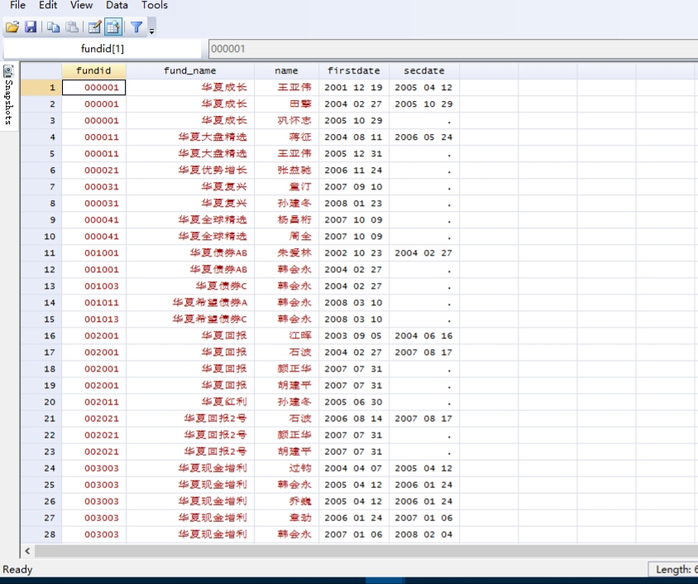Click secdate cell 2006 05 24
The height and width of the screenshot is (584, 698).
click(x=424, y=137)
